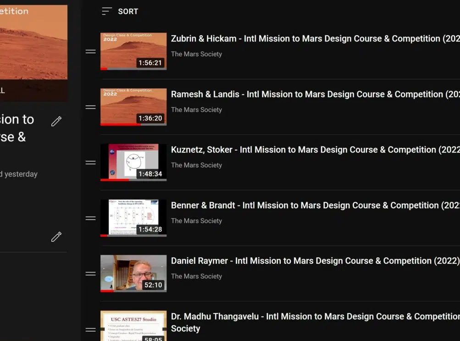The image size is (460, 341).
Task: Open the Daniel Raymer video thumbnail
Action: tap(133, 274)
